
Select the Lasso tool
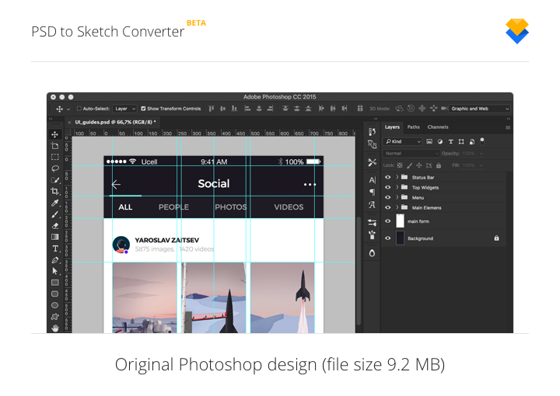tap(54, 168)
